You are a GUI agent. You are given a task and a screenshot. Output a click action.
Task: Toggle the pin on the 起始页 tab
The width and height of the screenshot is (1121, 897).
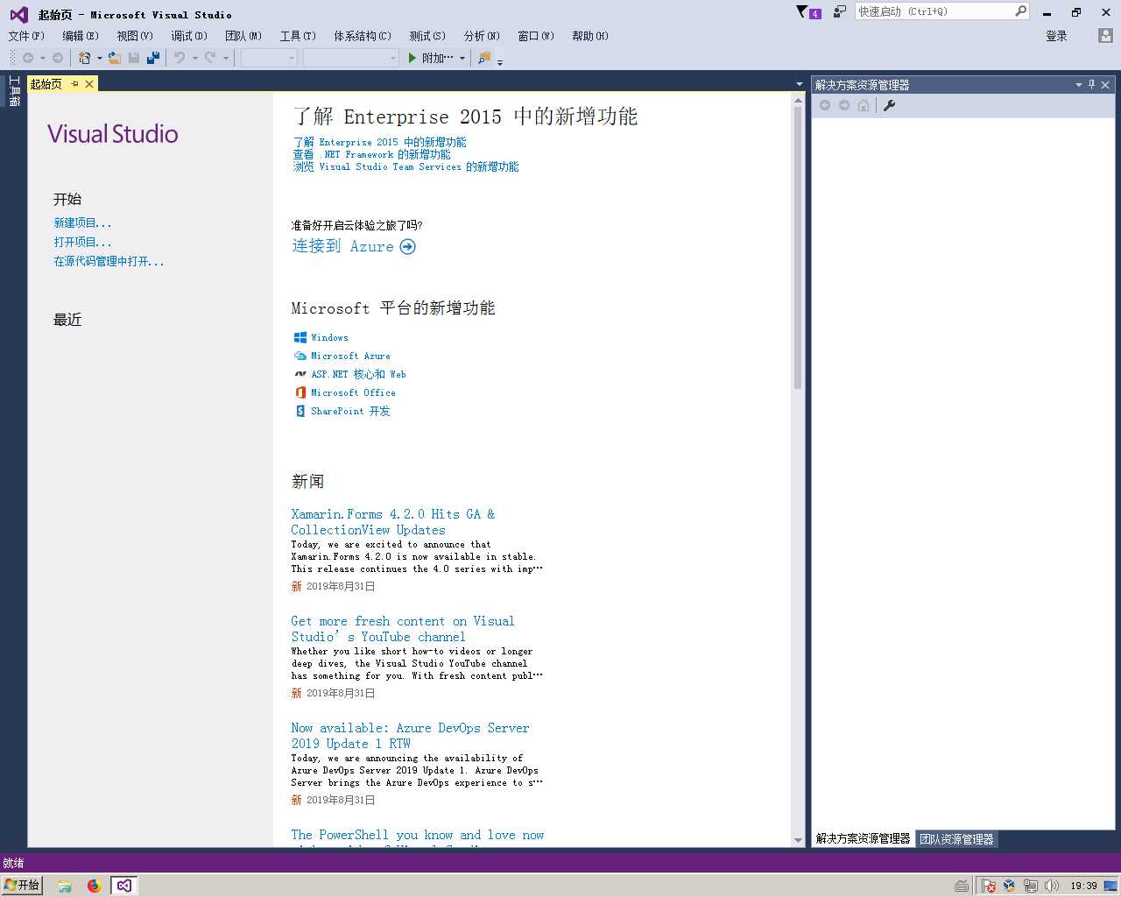point(75,84)
